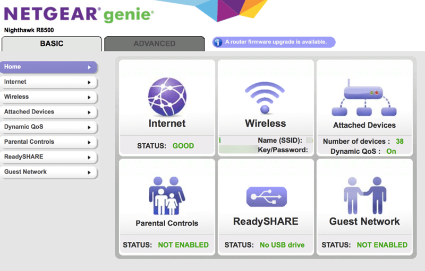Screen dimensions: 425x271
Task: Click arrow on sidebar Guest Network item
Action: pos(89,172)
